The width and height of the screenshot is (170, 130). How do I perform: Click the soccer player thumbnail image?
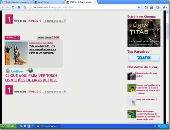coord(132,88)
